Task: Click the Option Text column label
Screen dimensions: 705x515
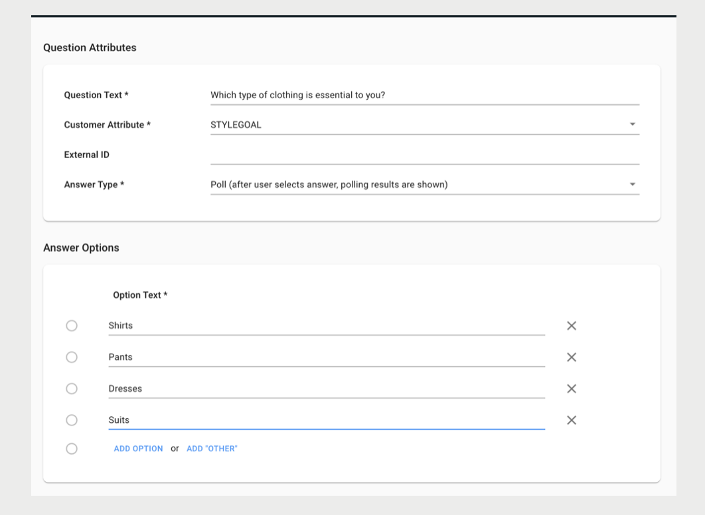Action: [x=140, y=295]
